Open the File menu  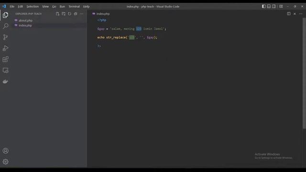point(12,6)
